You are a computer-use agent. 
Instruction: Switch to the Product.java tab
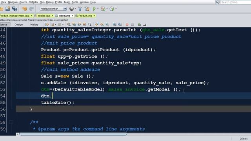85,16
